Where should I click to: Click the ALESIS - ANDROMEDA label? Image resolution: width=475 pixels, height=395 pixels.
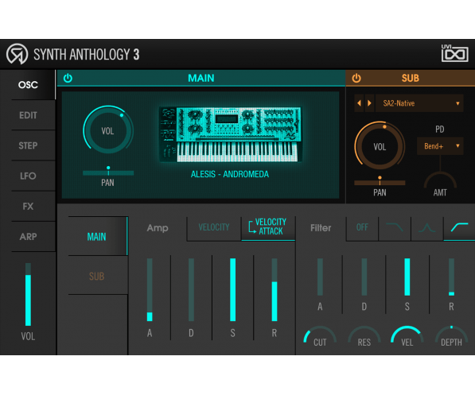click(230, 174)
